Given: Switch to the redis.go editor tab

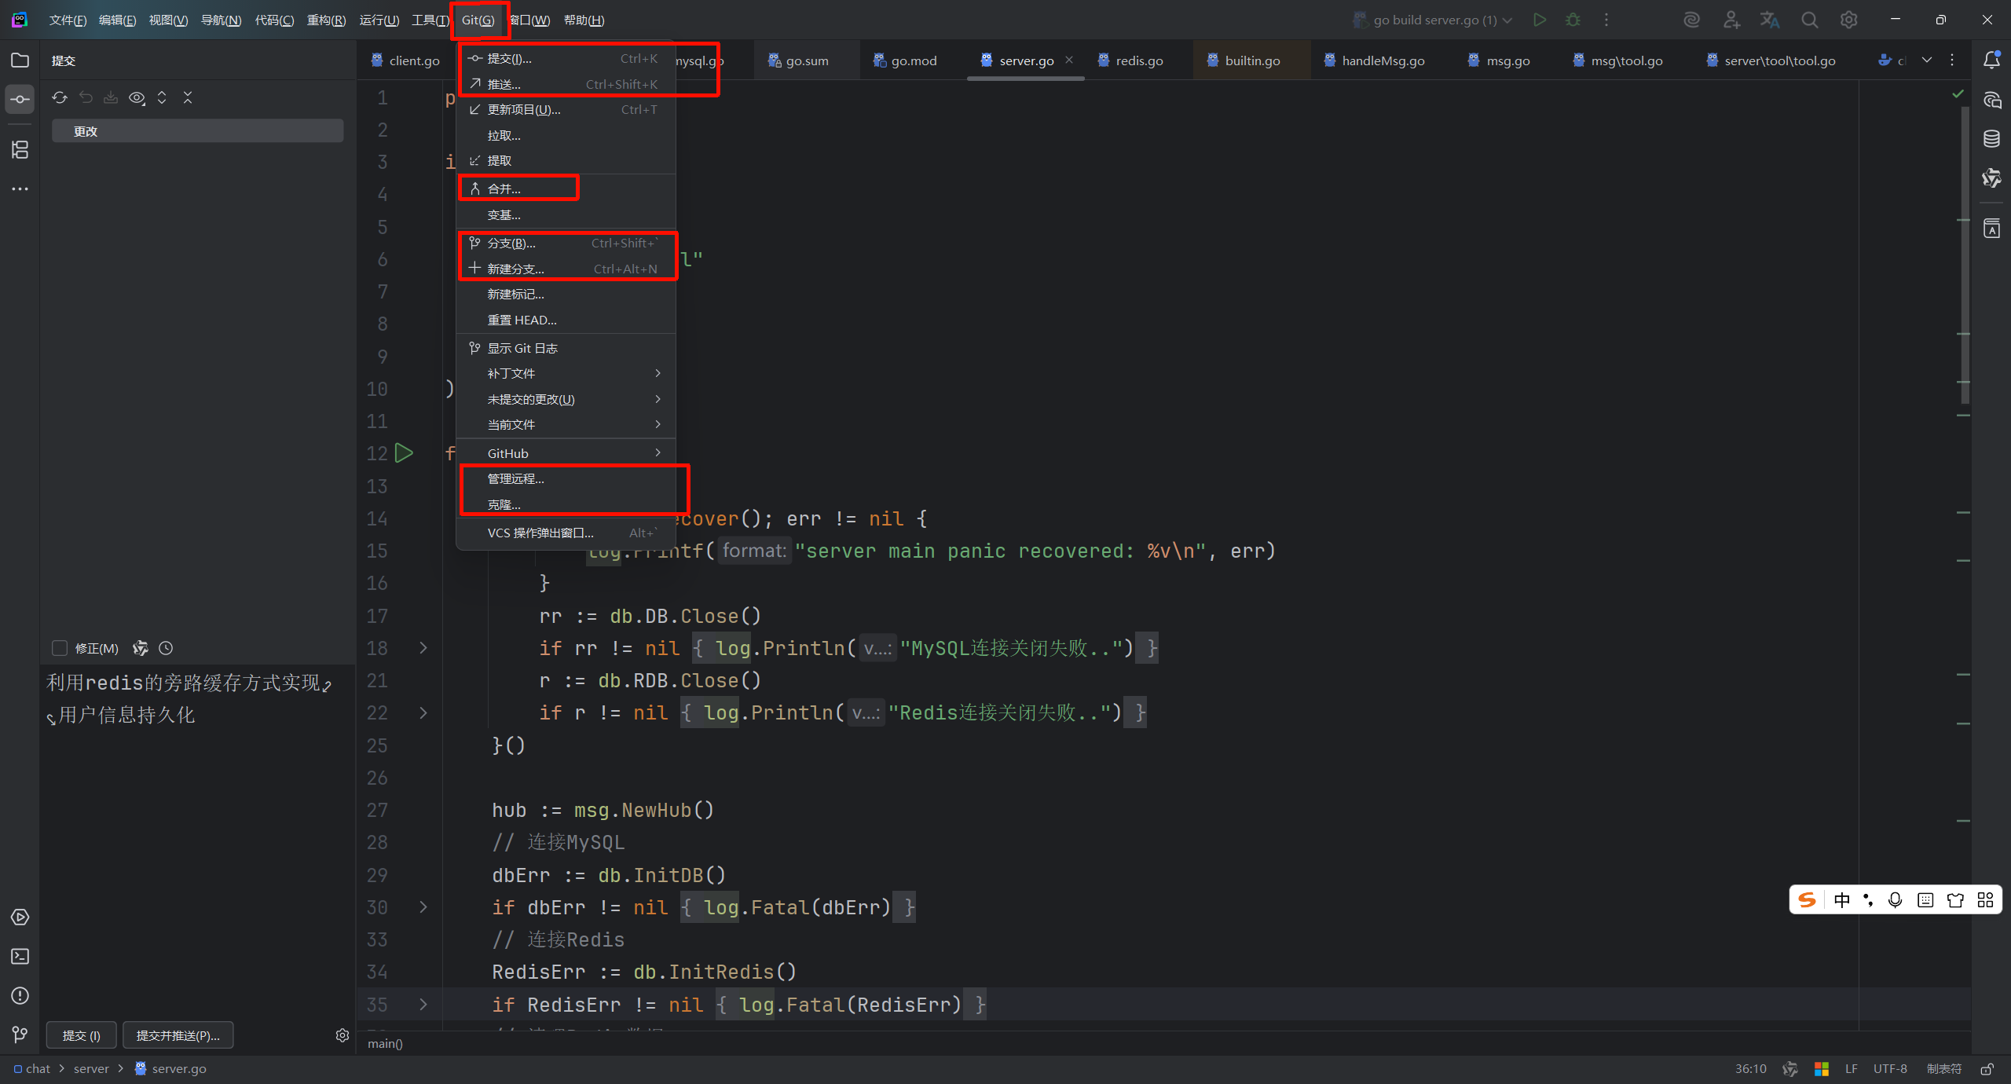Looking at the screenshot, I should pos(1138,60).
